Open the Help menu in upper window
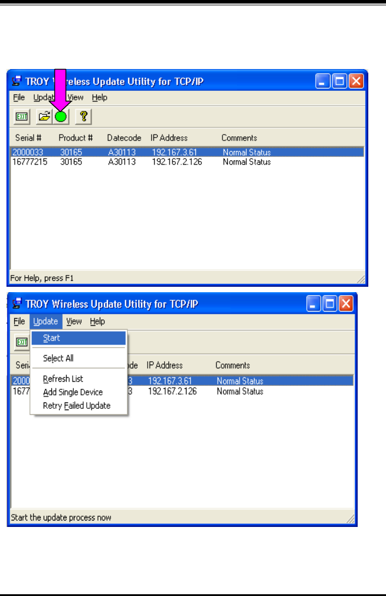 tap(100, 98)
